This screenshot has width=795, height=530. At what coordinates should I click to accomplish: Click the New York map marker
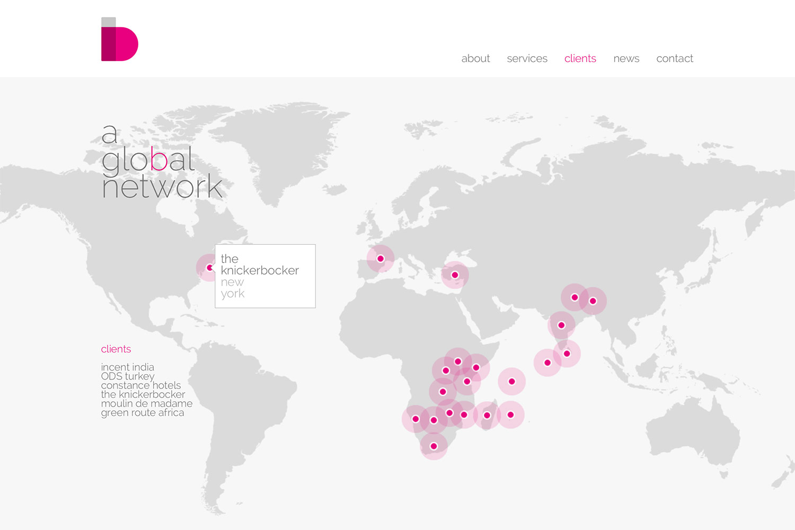point(209,268)
